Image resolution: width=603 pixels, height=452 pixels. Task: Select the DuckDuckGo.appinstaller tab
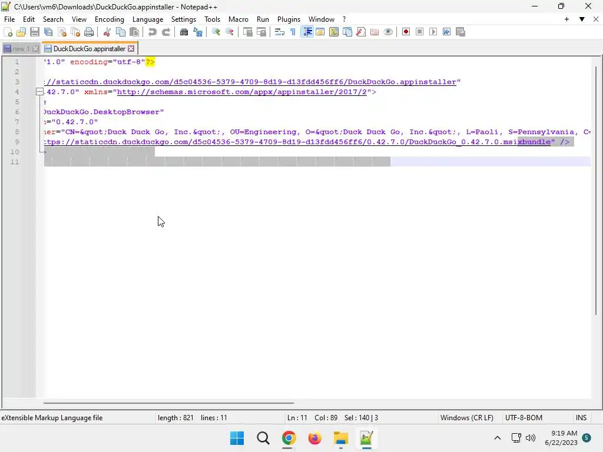click(x=90, y=49)
